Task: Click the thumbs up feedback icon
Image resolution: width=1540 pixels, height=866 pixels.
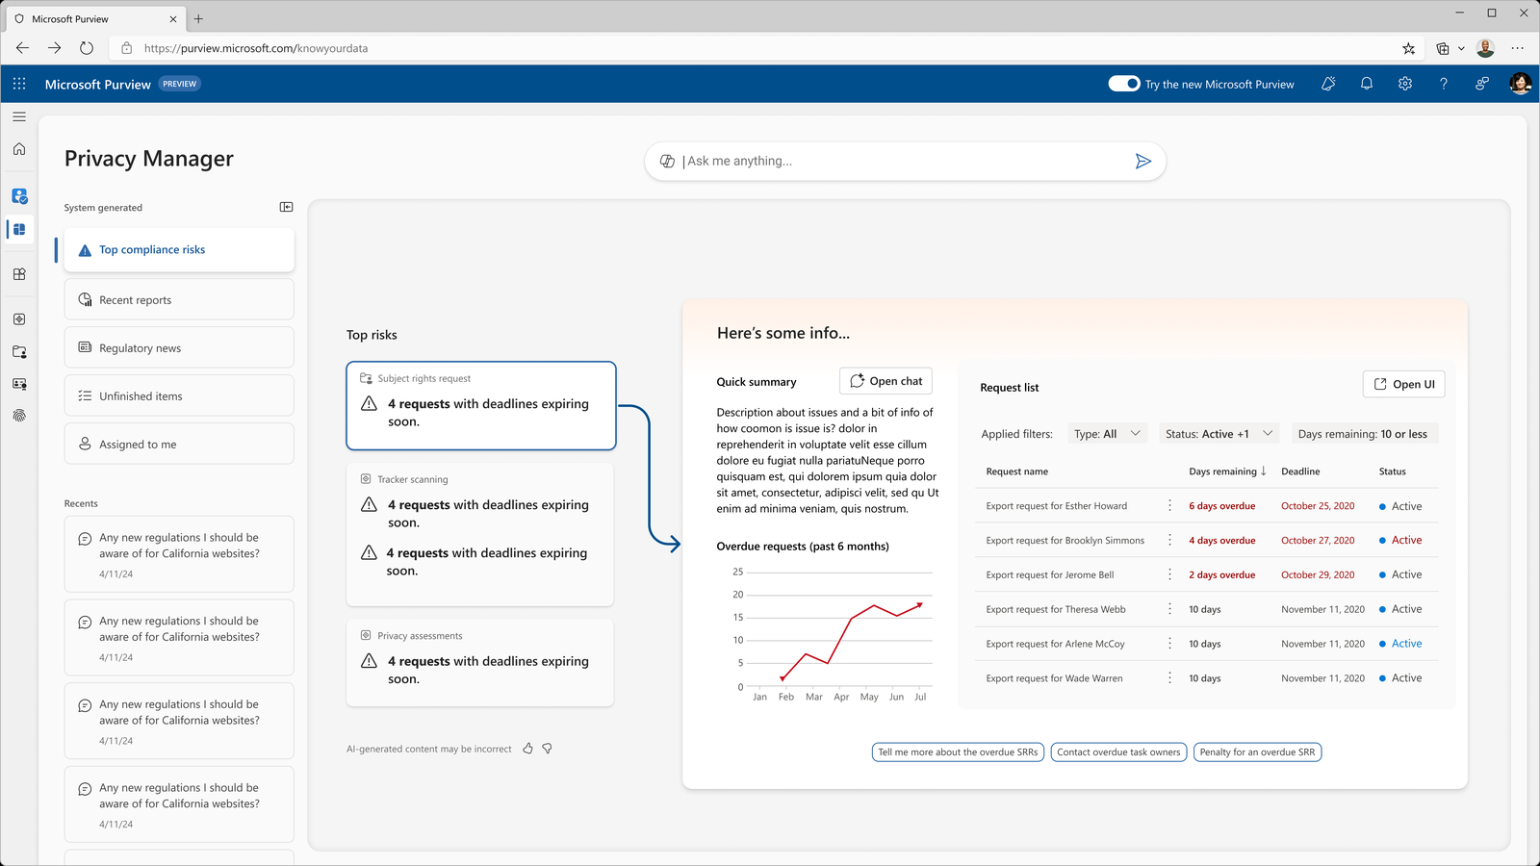Action: coord(527,749)
